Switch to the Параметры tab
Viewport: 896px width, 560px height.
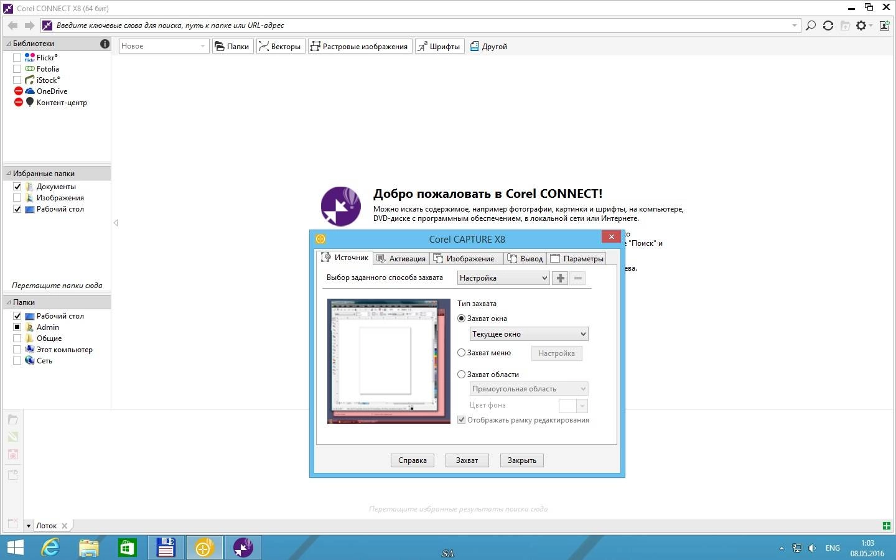click(x=577, y=259)
